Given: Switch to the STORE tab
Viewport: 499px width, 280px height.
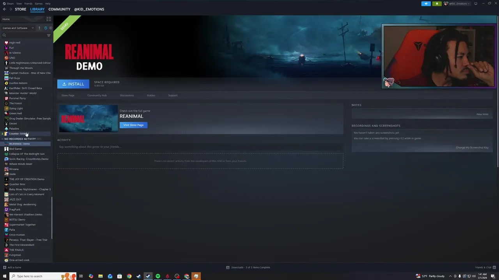Looking at the screenshot, I should [21, 9].
